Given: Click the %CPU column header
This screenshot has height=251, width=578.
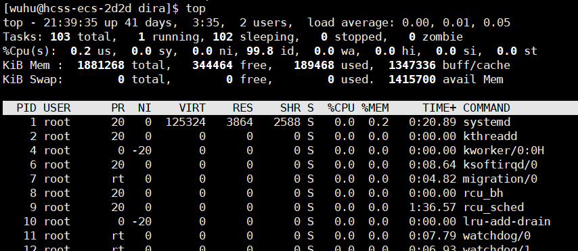Looking at the screenshot, I should point(341,108).
